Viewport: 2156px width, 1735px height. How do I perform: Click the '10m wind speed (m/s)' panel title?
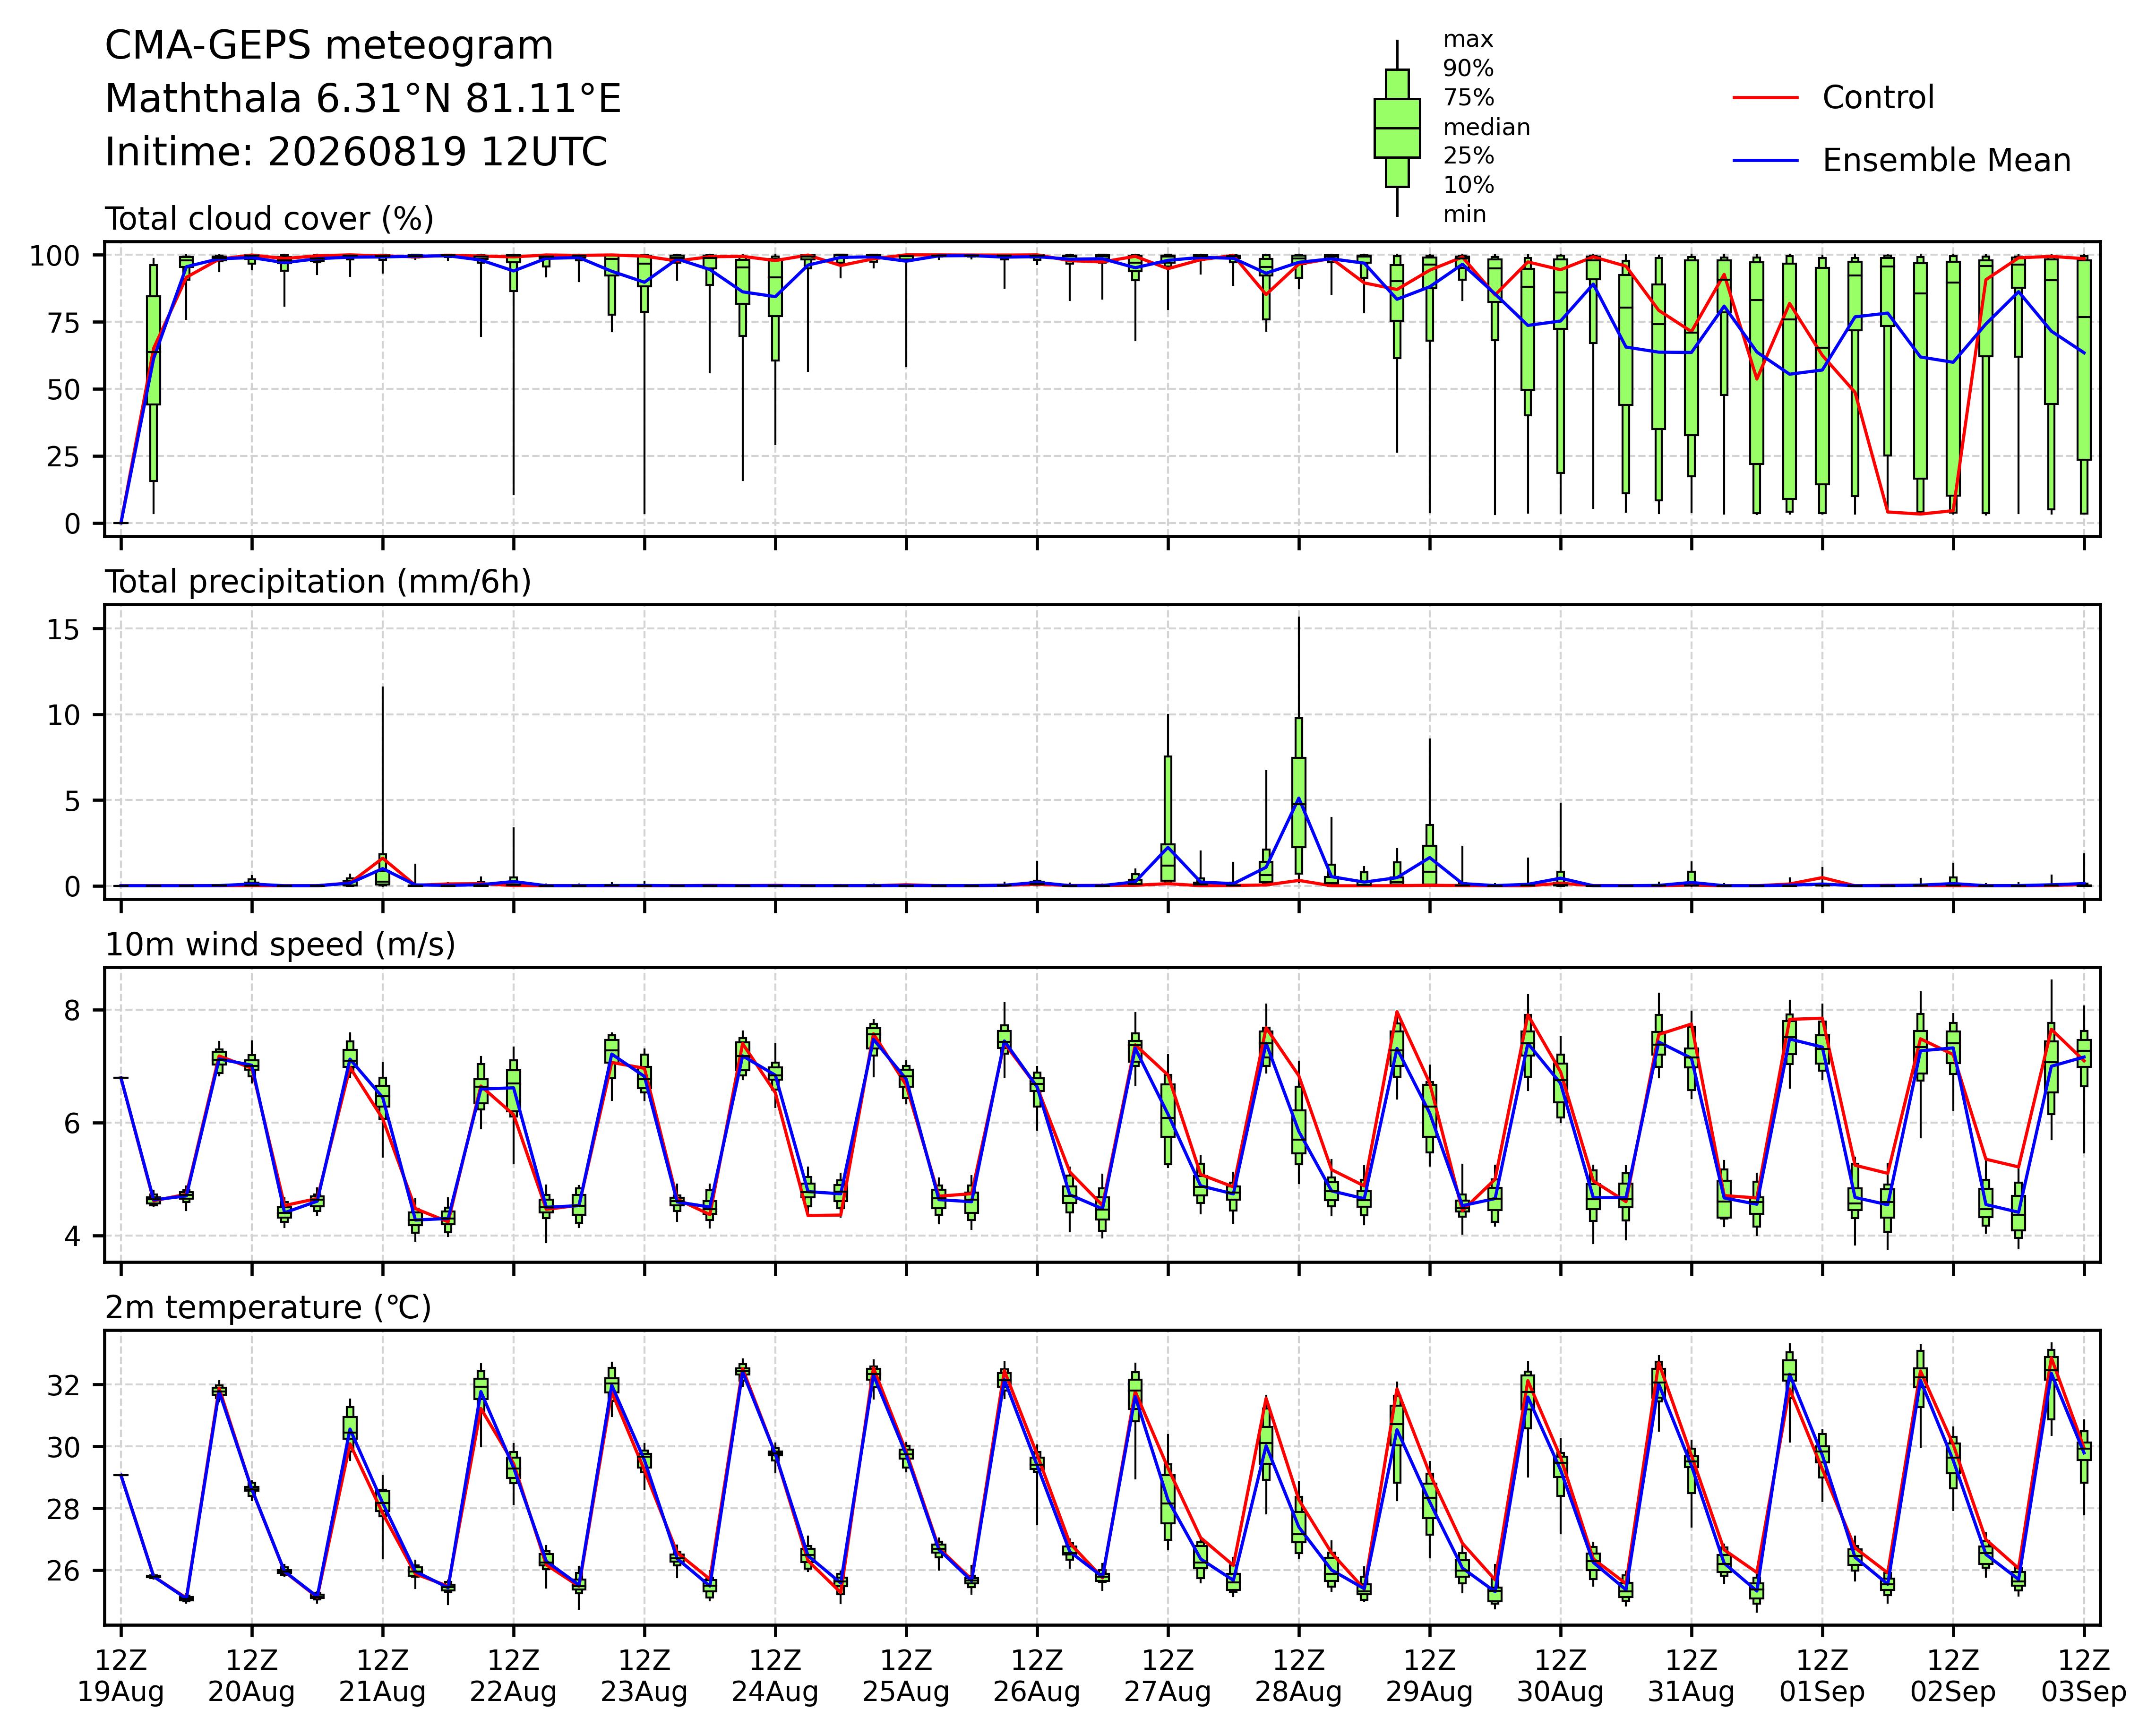(x=280, y=945)
